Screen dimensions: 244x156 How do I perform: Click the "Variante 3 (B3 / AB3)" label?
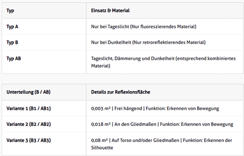coord(29,140)
